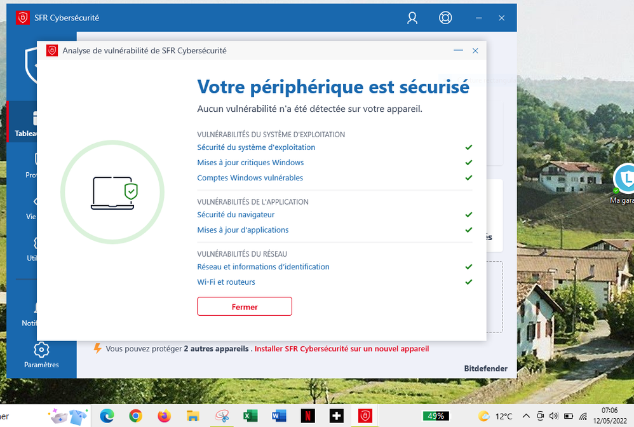Open Firefox from the taskbar
This screenshot has width=634, height=427.
pyautogui.click(x=165, y=416)
